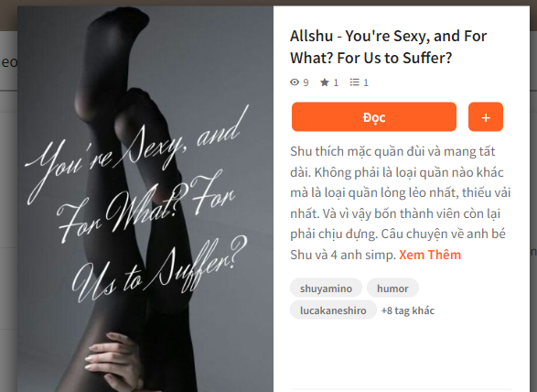
Task: Expand description via Xem Thêm
Action: [x=430, y=255]
